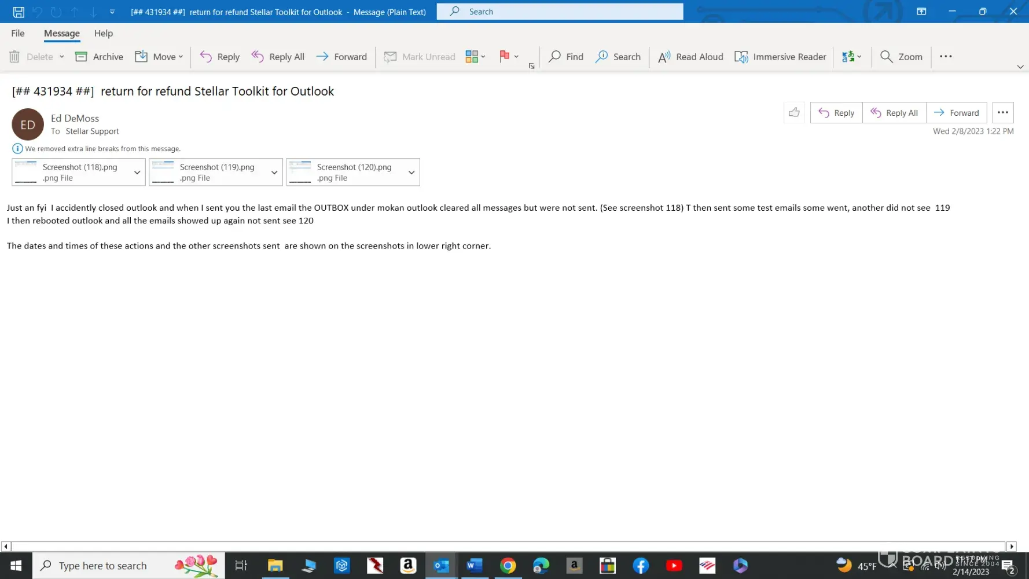Collapse the ribbon using the chevron
The width and height of the screenshot is (1029, 579).
(1020, 67)
